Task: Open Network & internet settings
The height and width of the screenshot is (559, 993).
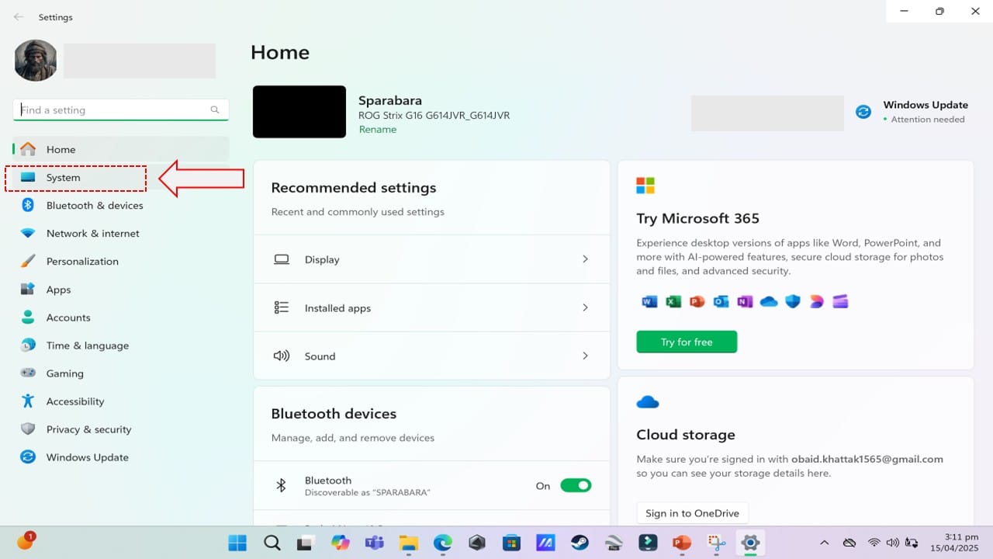Action: [x=120, y=234]
